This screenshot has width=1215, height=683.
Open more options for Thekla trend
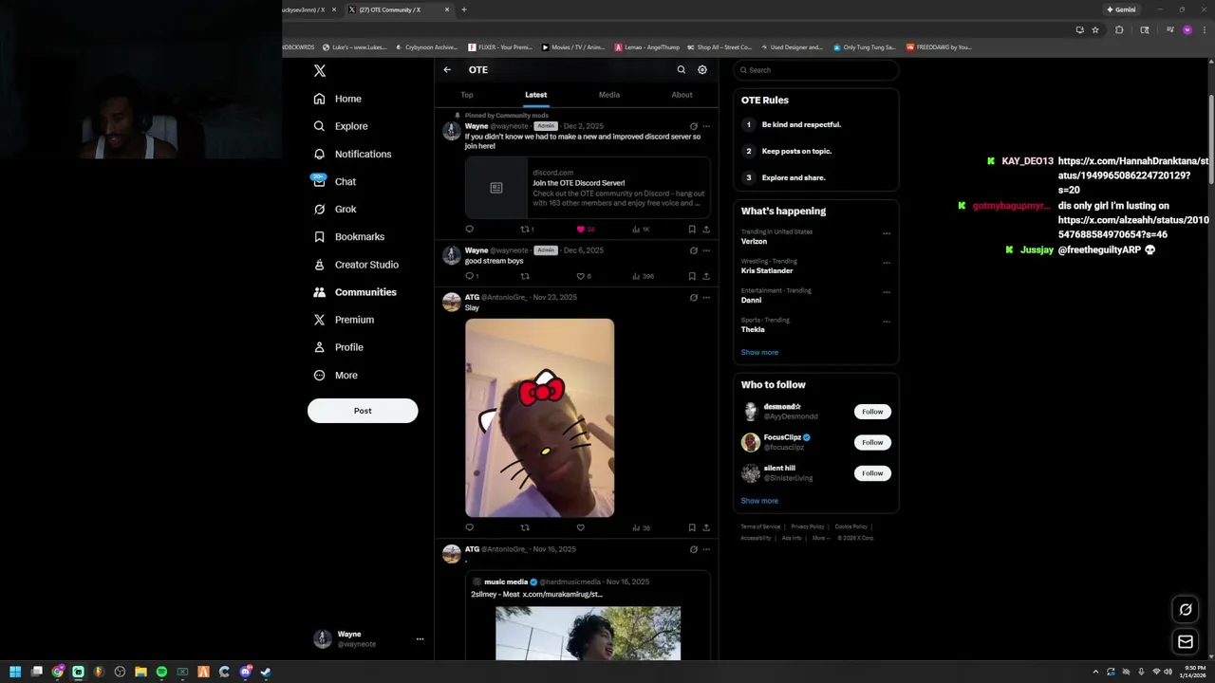tap(887, 322)
